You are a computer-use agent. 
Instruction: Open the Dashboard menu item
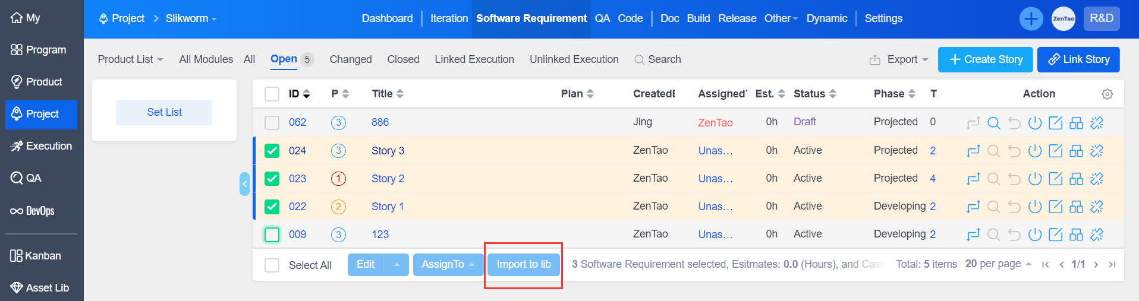click(387, 18)
